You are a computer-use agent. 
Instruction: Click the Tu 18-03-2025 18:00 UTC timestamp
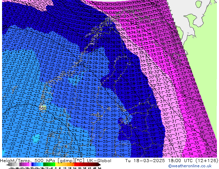click(159, 161)
